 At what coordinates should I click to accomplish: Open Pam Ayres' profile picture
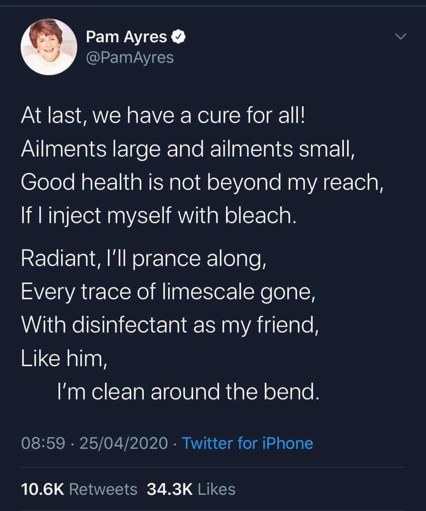pos(48,47)
